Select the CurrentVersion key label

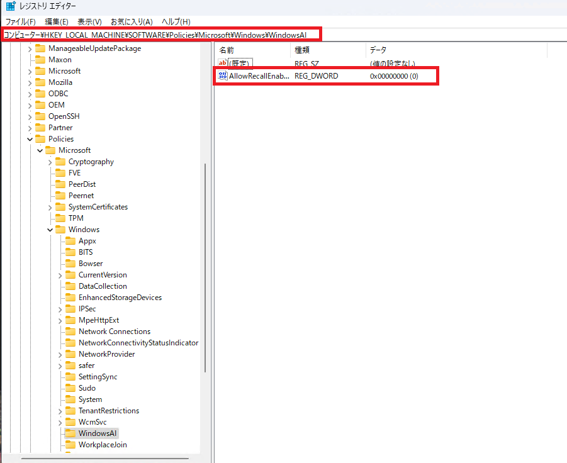click(103, 275)
